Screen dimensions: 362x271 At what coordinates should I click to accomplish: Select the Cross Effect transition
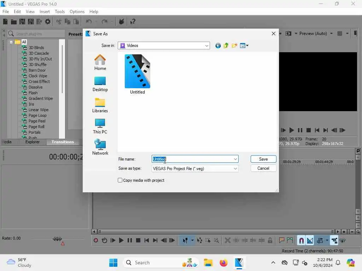[39, 82]
